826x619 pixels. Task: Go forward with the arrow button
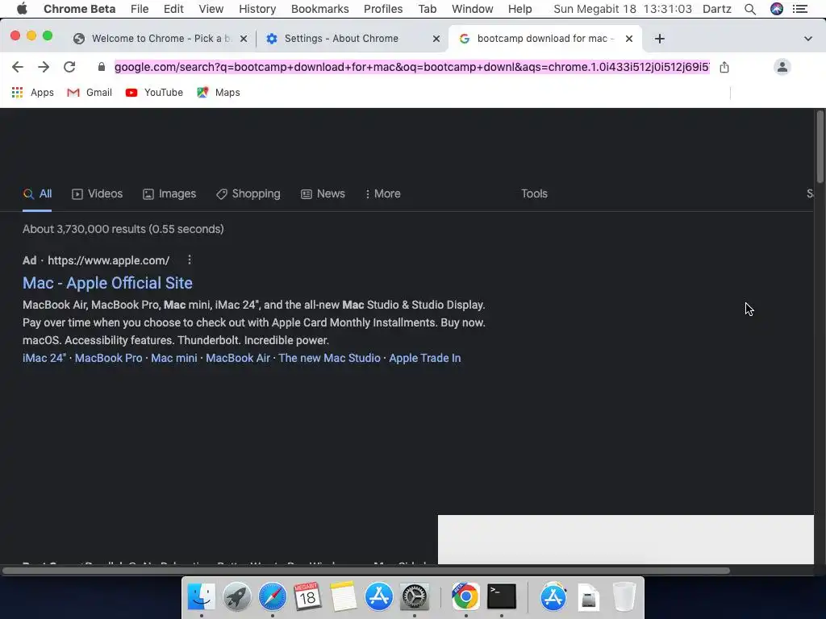[x=44, y=67]
